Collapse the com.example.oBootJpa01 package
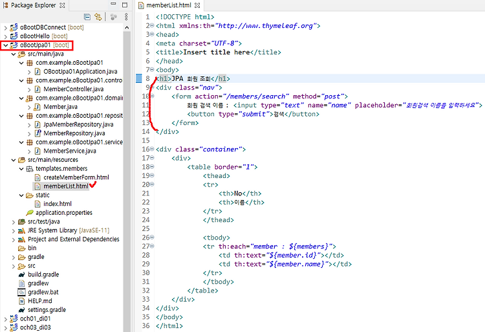 tap(21, 63)
